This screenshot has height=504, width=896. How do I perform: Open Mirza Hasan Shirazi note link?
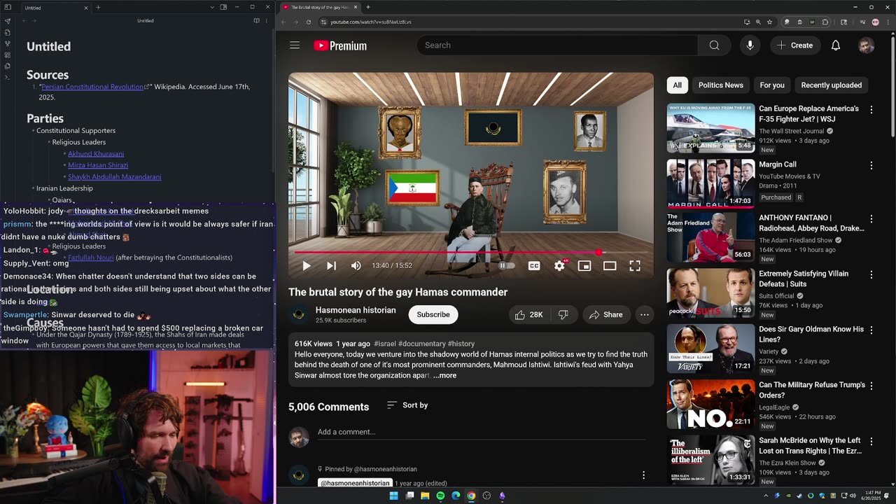click(98, 165)
